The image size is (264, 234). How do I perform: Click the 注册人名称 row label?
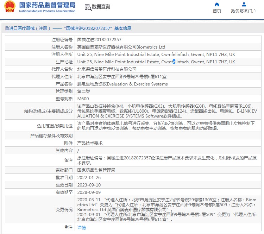coord(62,47)
